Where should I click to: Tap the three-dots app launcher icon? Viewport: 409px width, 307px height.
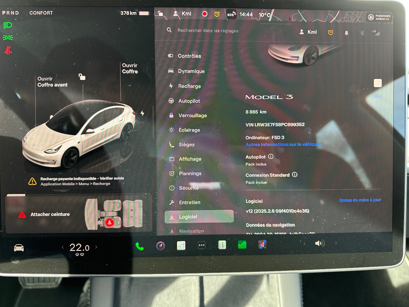(x=201, y=245)
